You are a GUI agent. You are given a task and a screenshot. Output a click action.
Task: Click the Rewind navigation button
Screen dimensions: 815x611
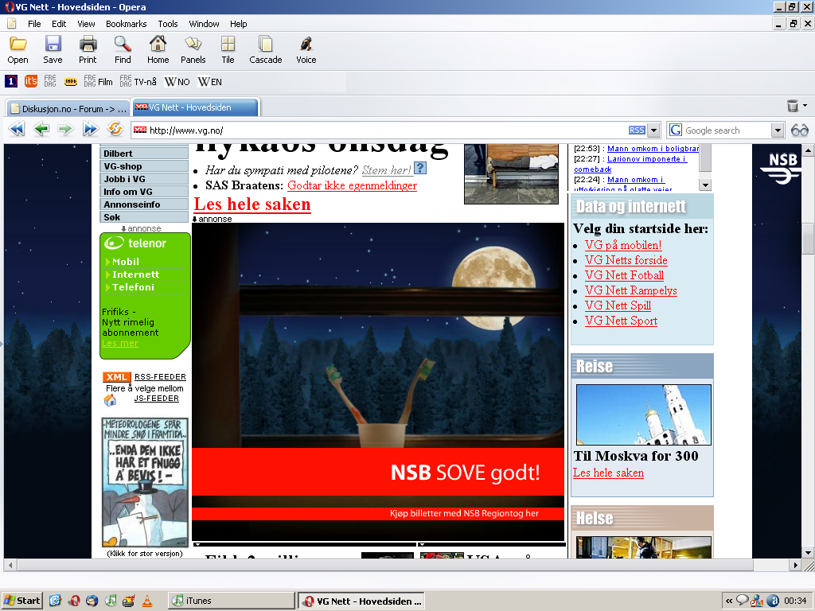(x=17, y=128)
